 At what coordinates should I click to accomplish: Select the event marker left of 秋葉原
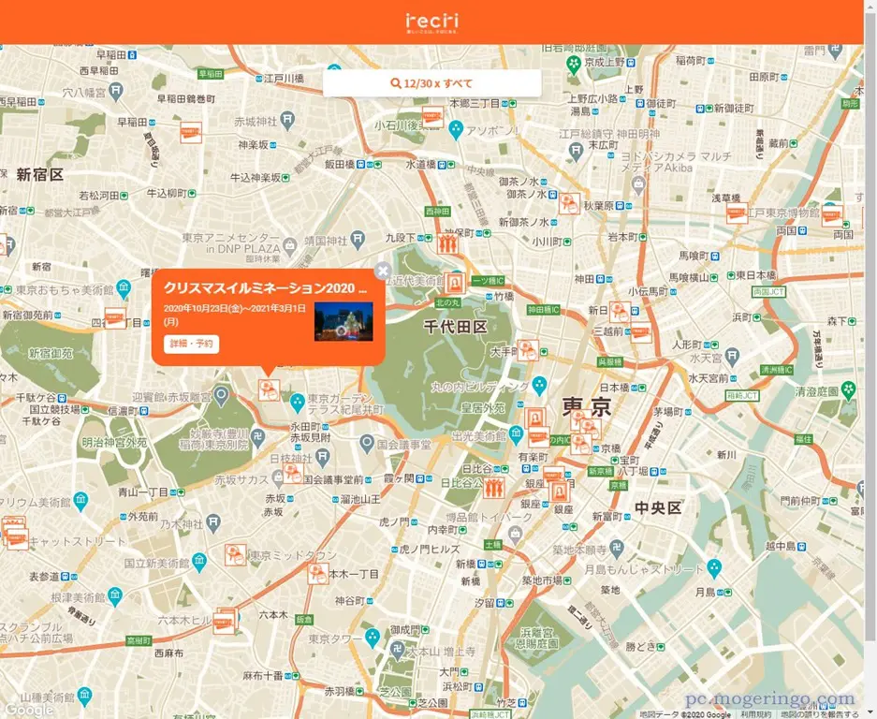[569, 204]
